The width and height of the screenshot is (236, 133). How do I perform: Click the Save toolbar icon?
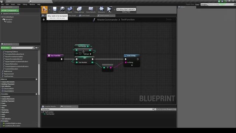point(55,10)
